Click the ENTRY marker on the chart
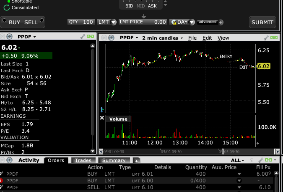Viewport: 283px width, 192px height. pyautogui.click(x=226, y=57)
